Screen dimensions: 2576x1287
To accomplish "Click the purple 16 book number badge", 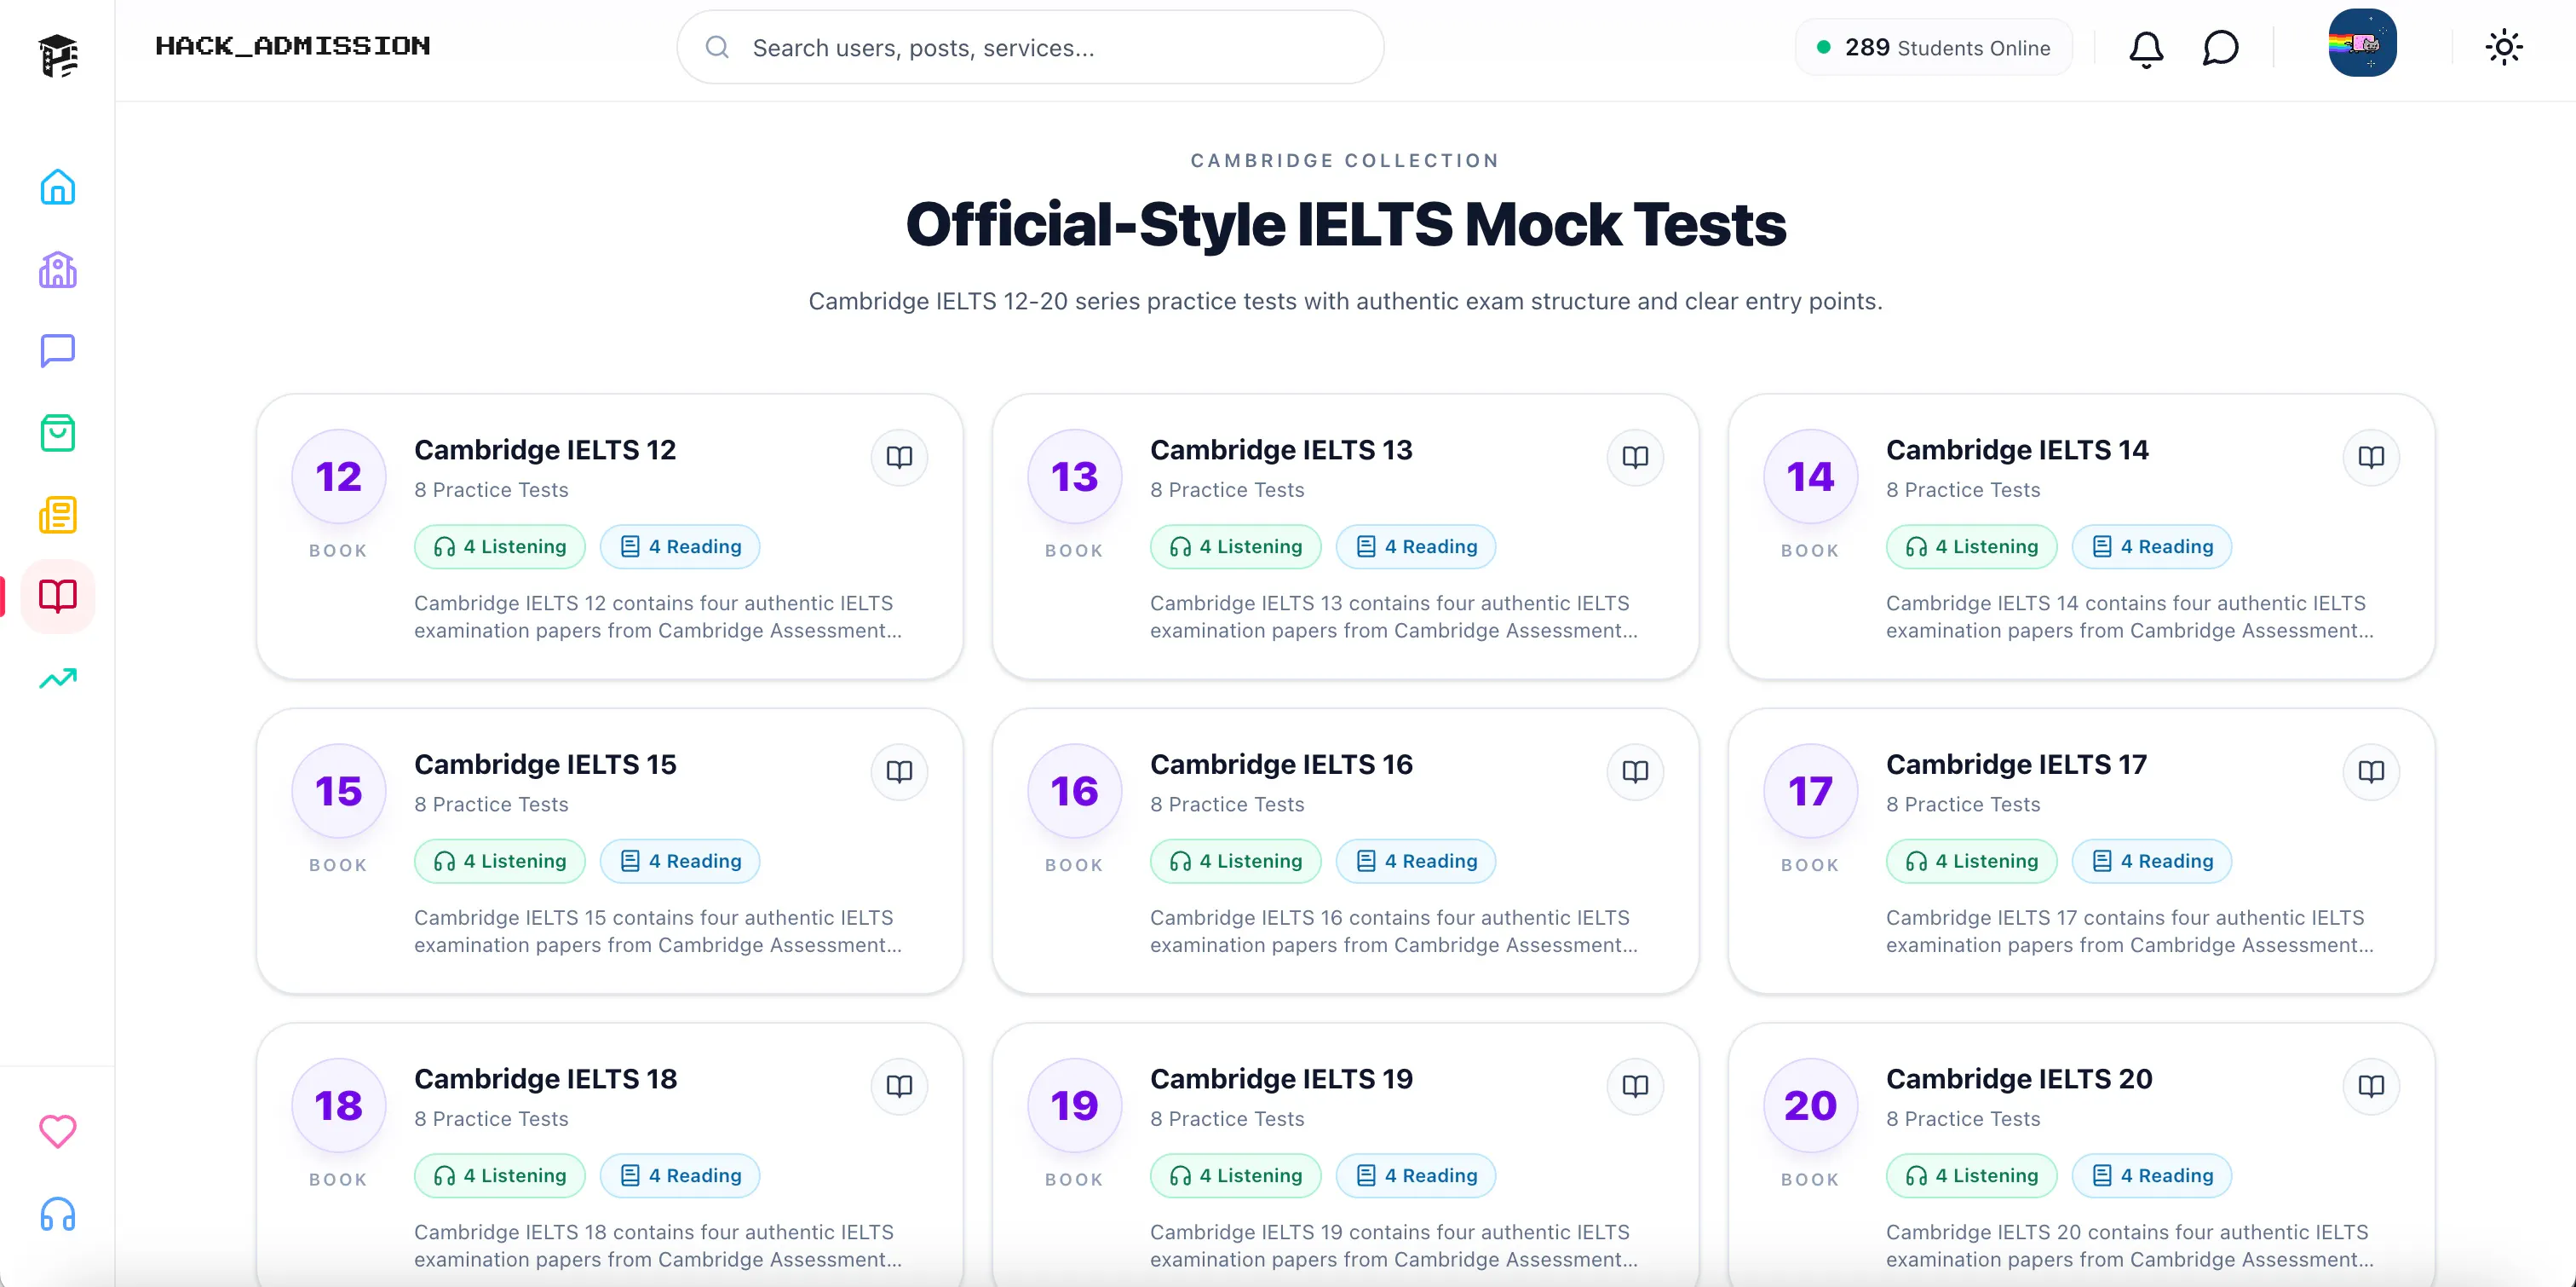I will [x=1075, y=791].
